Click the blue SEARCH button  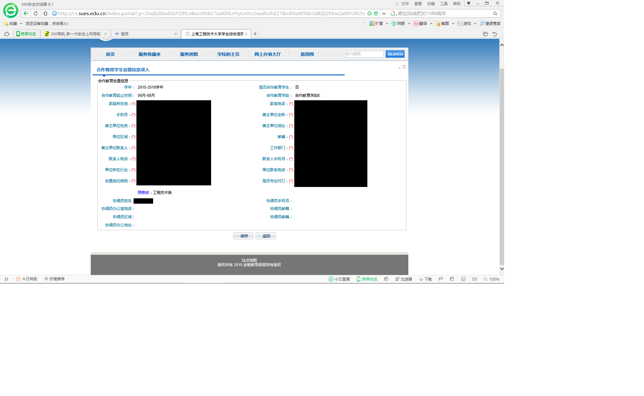tap(395, 54)
